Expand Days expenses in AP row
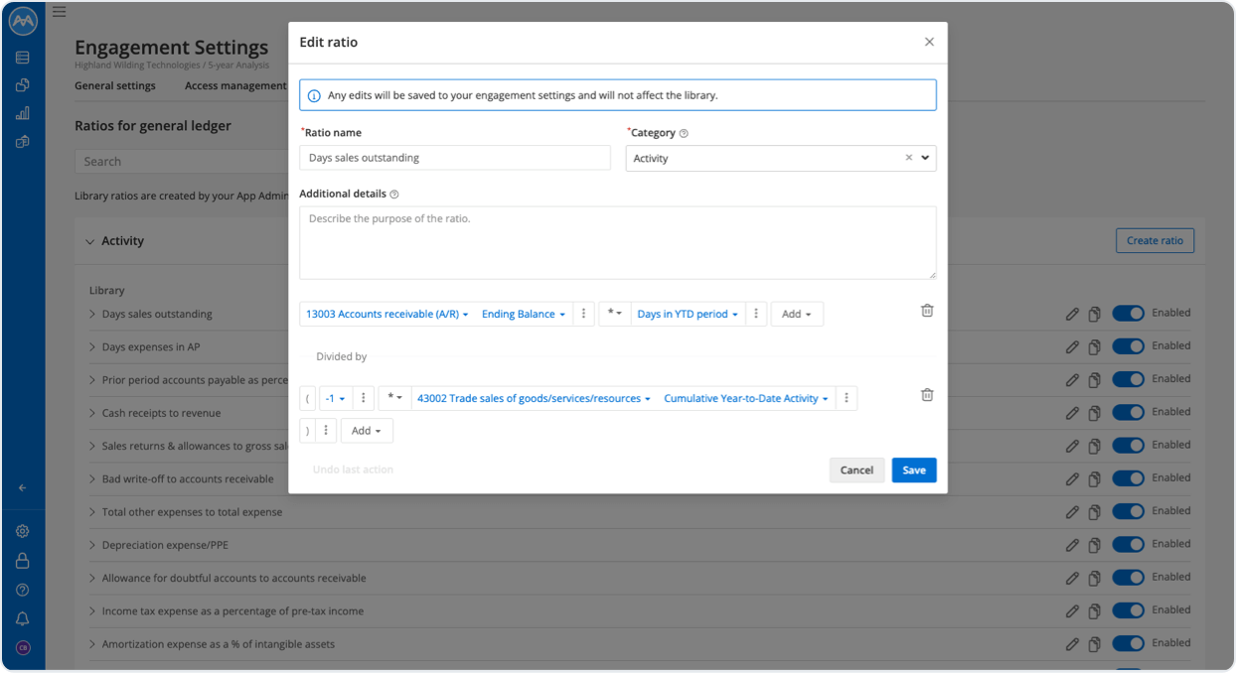The width and height of the screenshot is (1236, 673). click(92, 347)
